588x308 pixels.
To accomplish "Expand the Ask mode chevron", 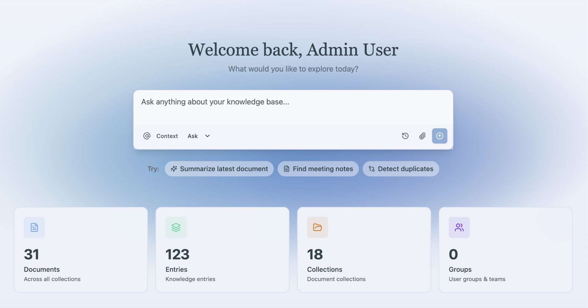I will pos(207,136).
